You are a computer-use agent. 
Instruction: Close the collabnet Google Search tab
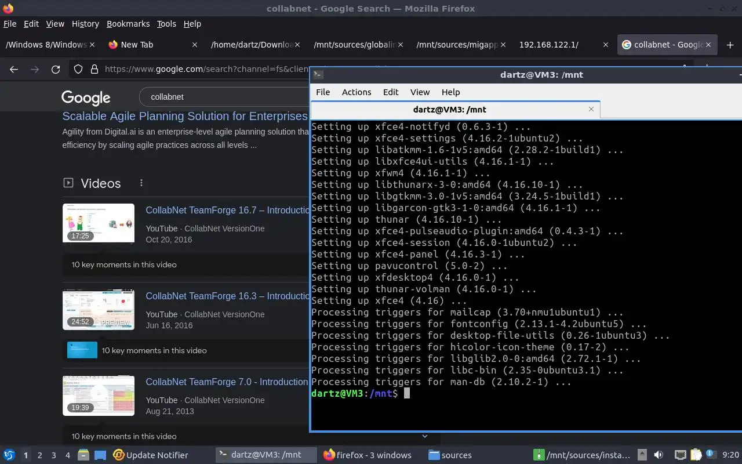[708, 45]
